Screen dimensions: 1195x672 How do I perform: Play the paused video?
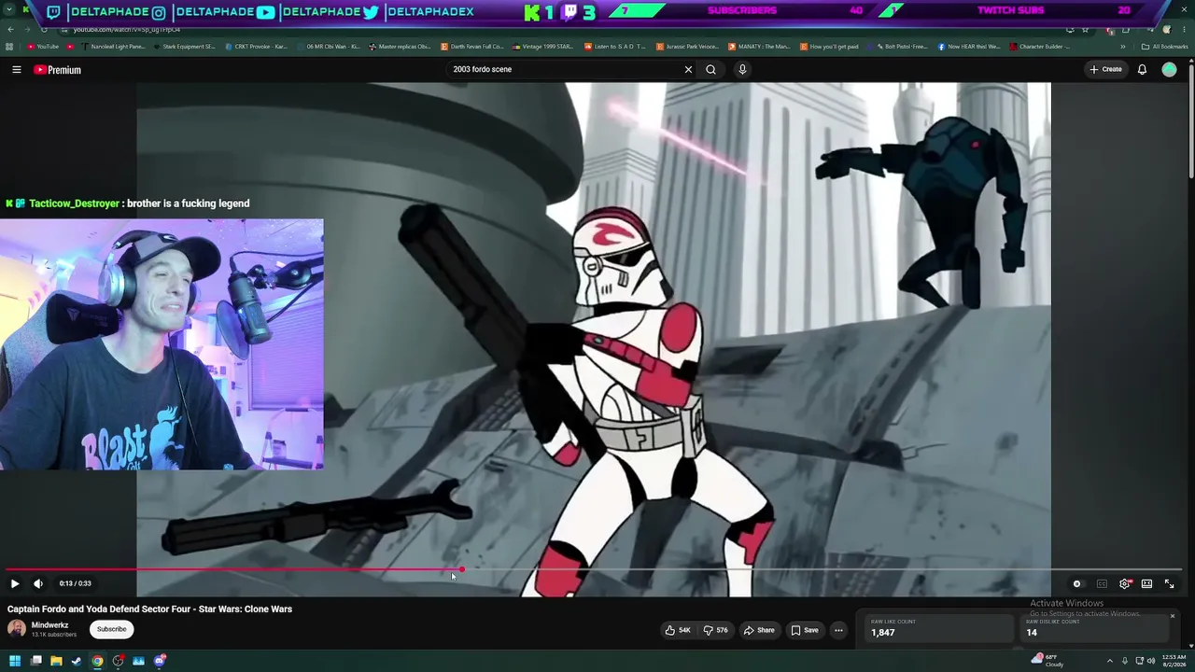tap(15, 583)
